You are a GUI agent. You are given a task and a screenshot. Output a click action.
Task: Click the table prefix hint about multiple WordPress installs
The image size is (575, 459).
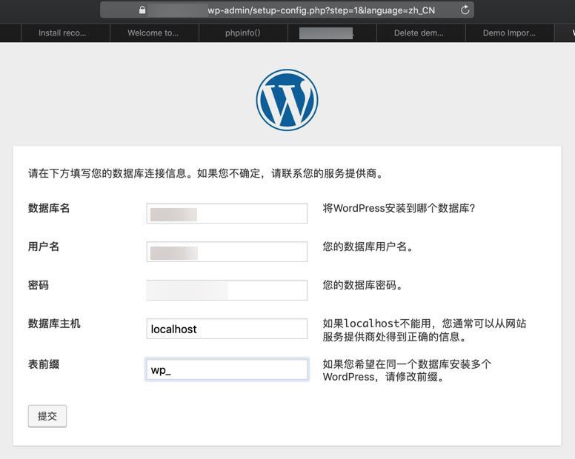(407, 370)
